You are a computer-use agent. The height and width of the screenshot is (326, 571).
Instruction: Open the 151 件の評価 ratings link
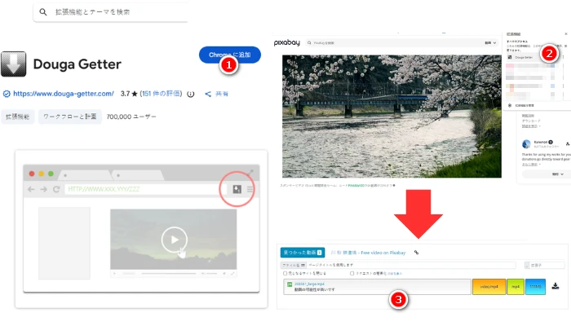point(161,94)
